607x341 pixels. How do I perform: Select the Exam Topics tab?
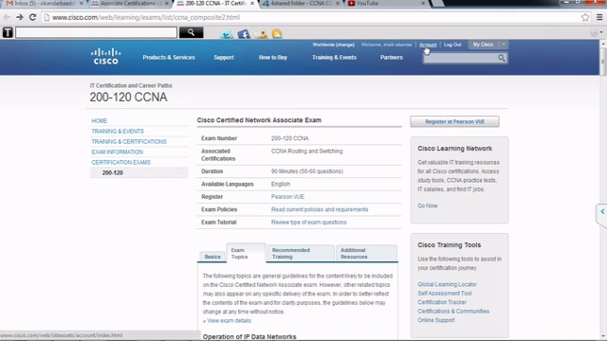(246, 253)
